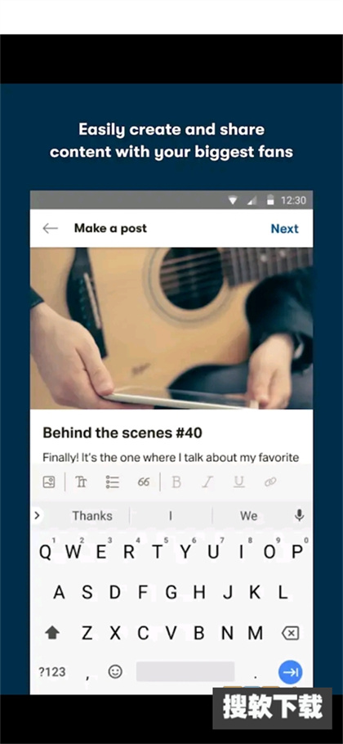Apply the block quote icon
343x744 pixels.
144,482
